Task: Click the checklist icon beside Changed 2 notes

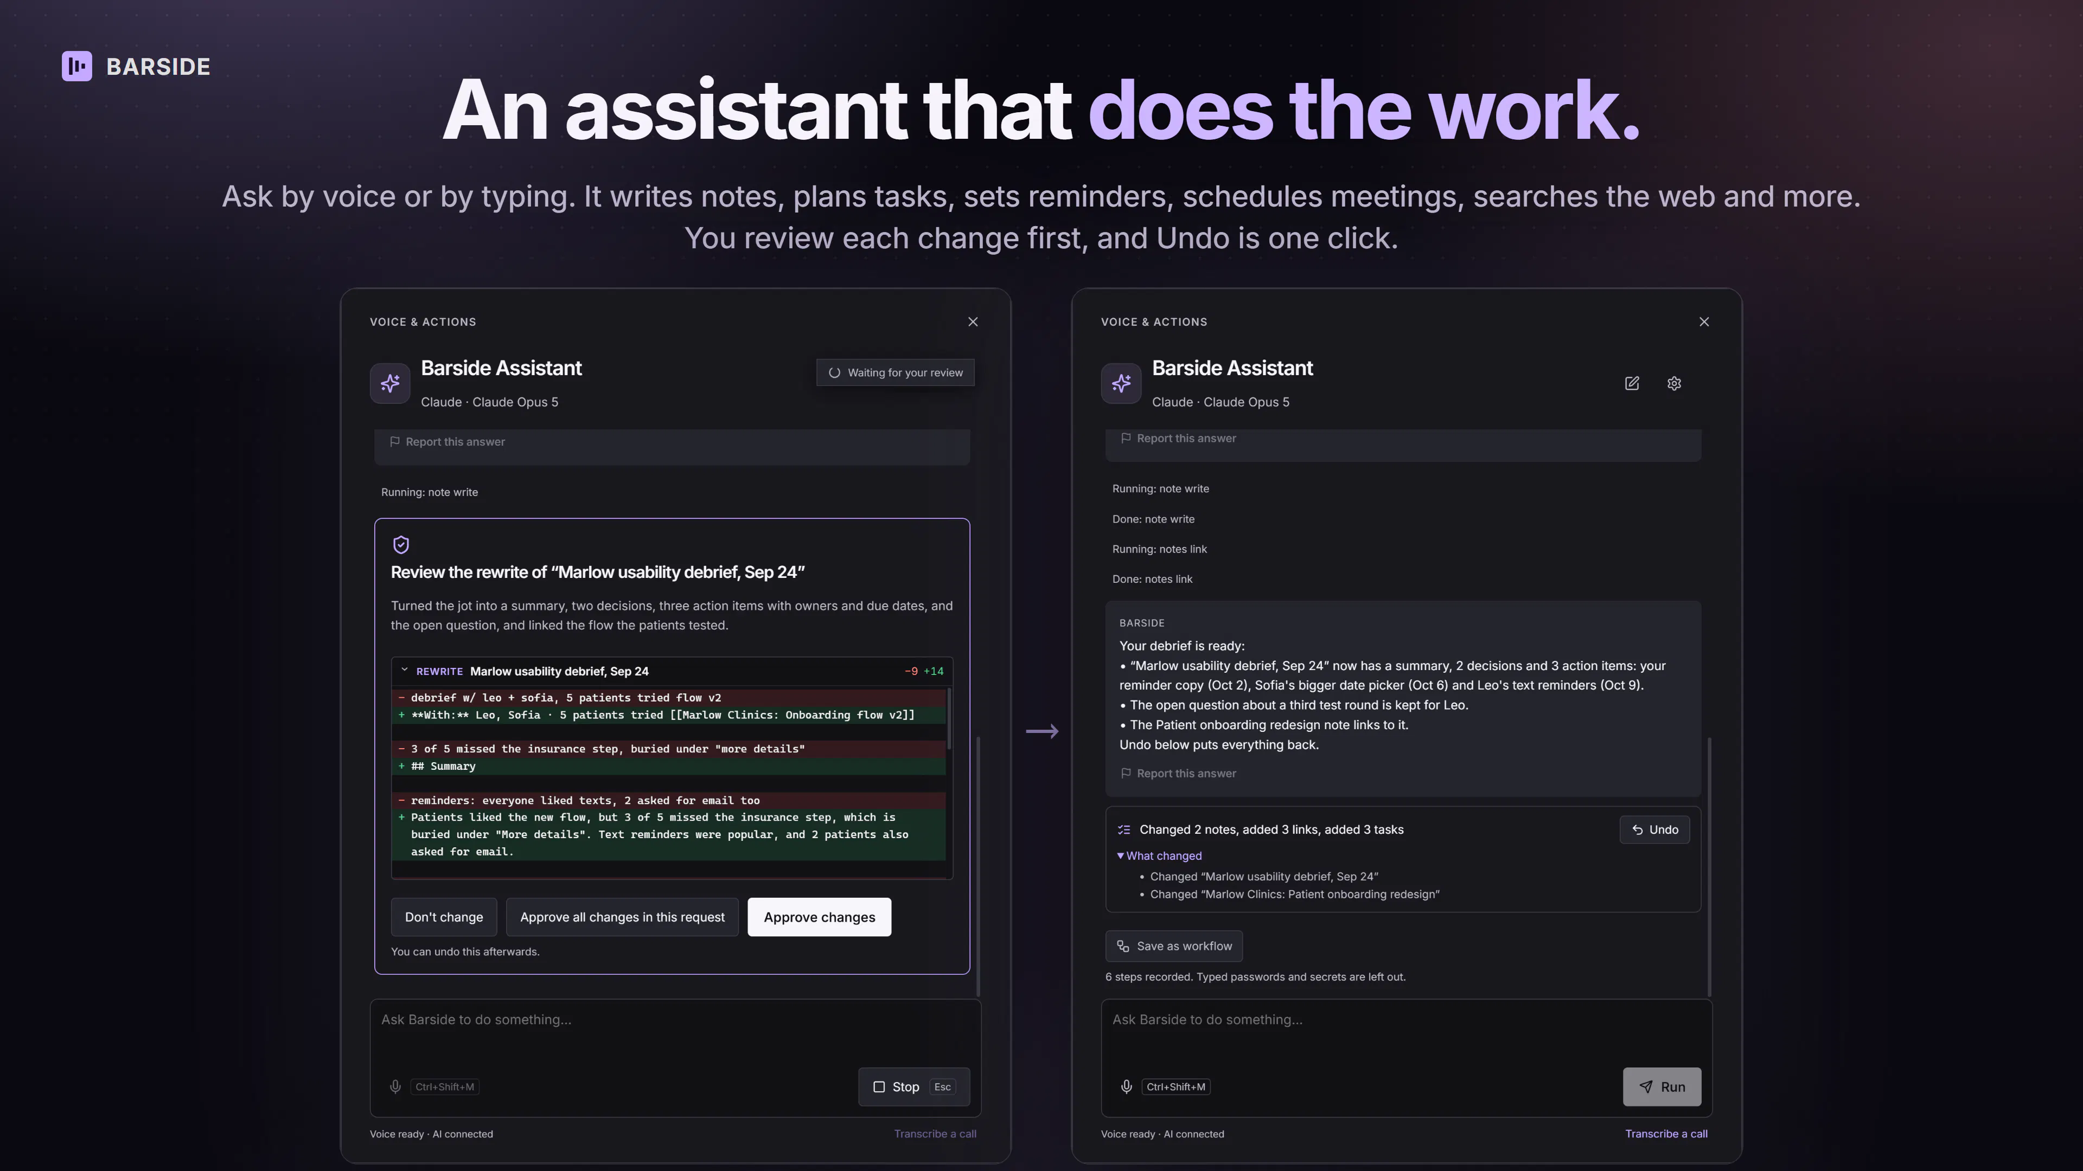Action: click(x=1124, y=830)
